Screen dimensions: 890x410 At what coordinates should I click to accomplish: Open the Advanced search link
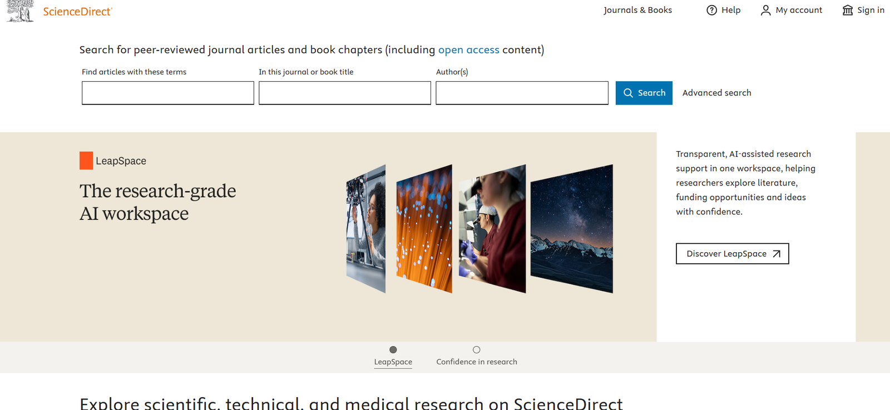716,93
